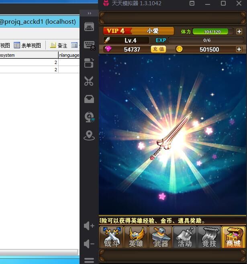Click the screen rotate icon in sidebar
The width and height of the screenshot is (247, 264).
pyautogui.click(x=89, y=63)
